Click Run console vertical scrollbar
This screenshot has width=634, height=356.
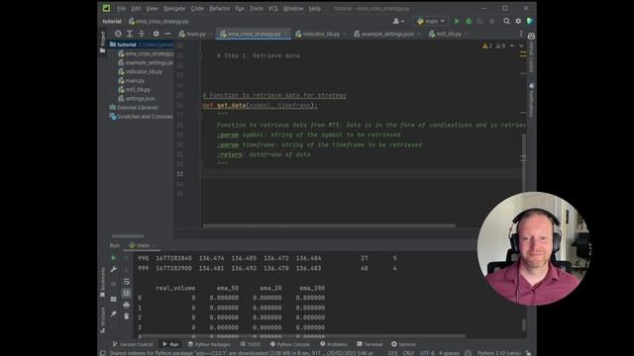pos(524,324)
